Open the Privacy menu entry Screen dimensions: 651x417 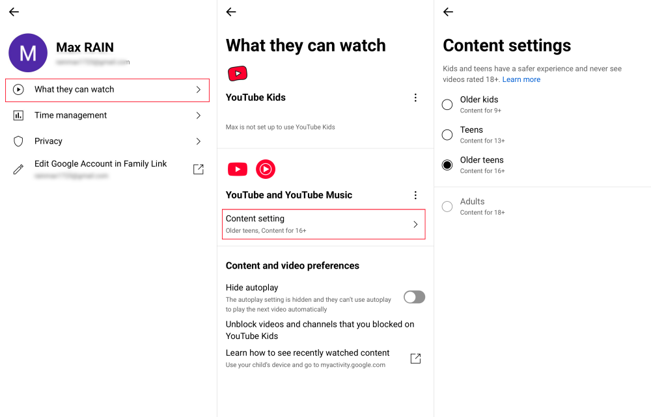(x=107, y=141)
